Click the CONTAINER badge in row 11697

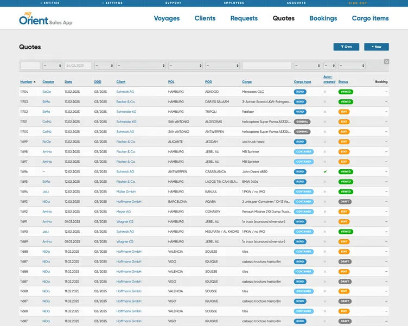304,162
